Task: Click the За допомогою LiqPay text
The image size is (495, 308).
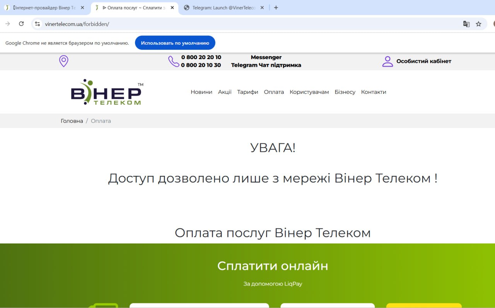Action: pyautogui.click(x=273, y=284)
